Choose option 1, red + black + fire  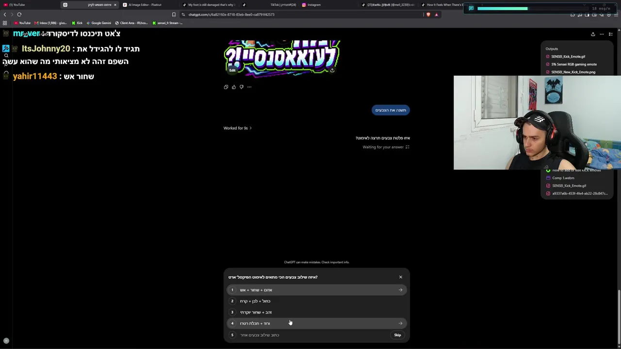point(316,290)
